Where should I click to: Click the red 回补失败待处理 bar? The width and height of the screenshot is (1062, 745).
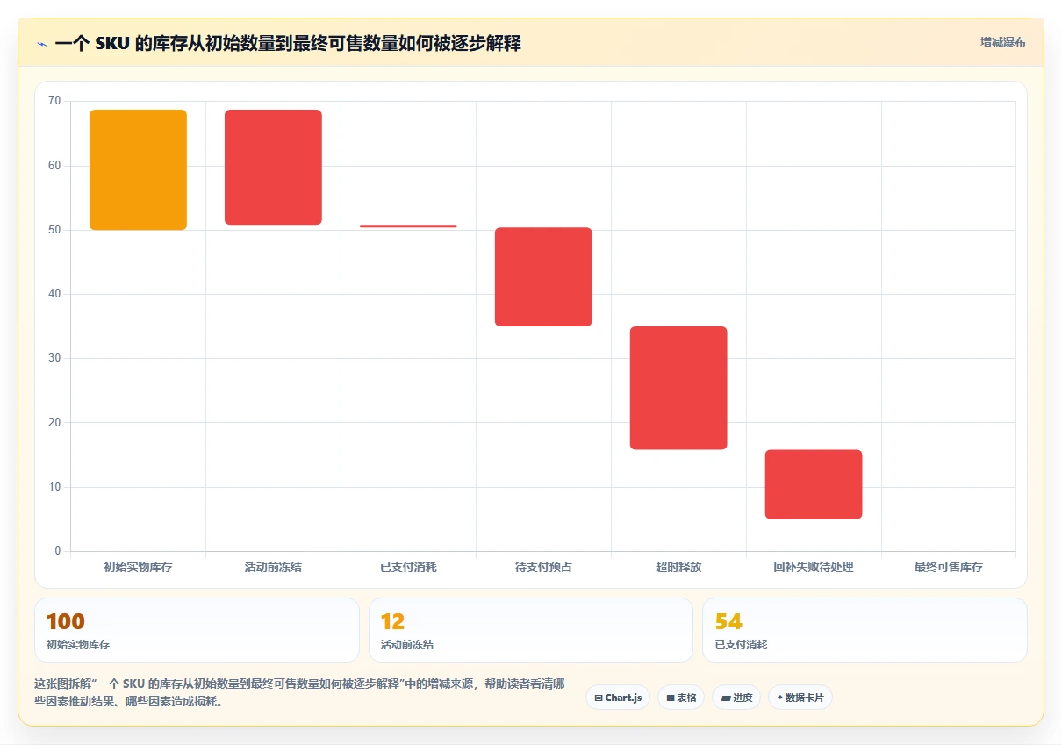click(814, 484)
